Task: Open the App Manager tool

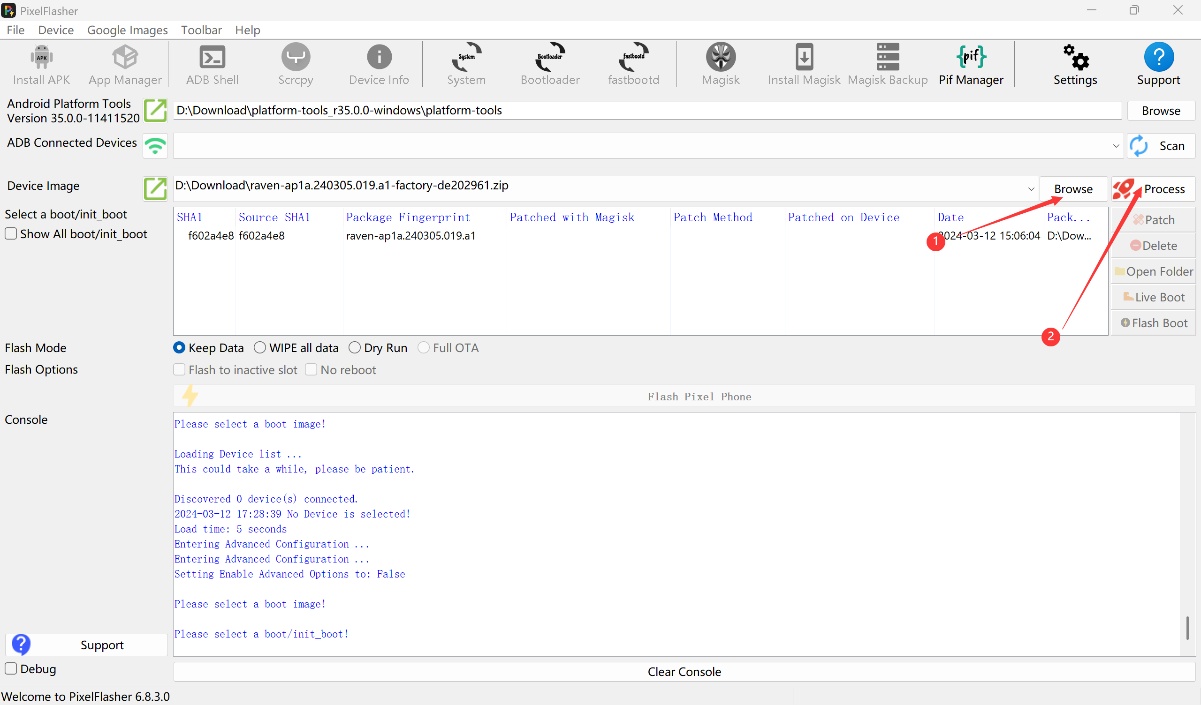Action: tap(125, 65)
